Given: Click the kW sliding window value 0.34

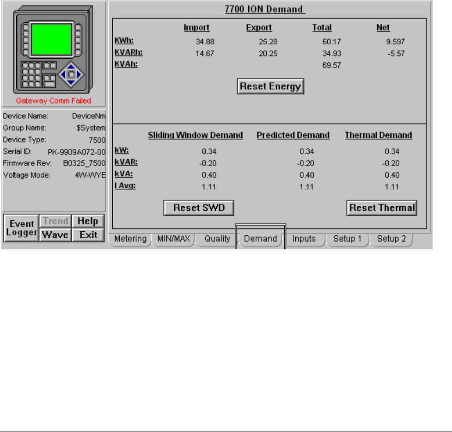Looking at the screenshot, I should 209,152.
